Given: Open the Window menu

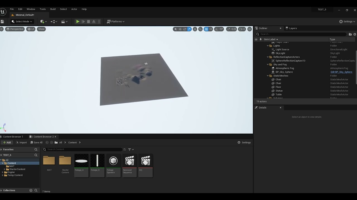Looking at the screenshot, I should (31, 9).
